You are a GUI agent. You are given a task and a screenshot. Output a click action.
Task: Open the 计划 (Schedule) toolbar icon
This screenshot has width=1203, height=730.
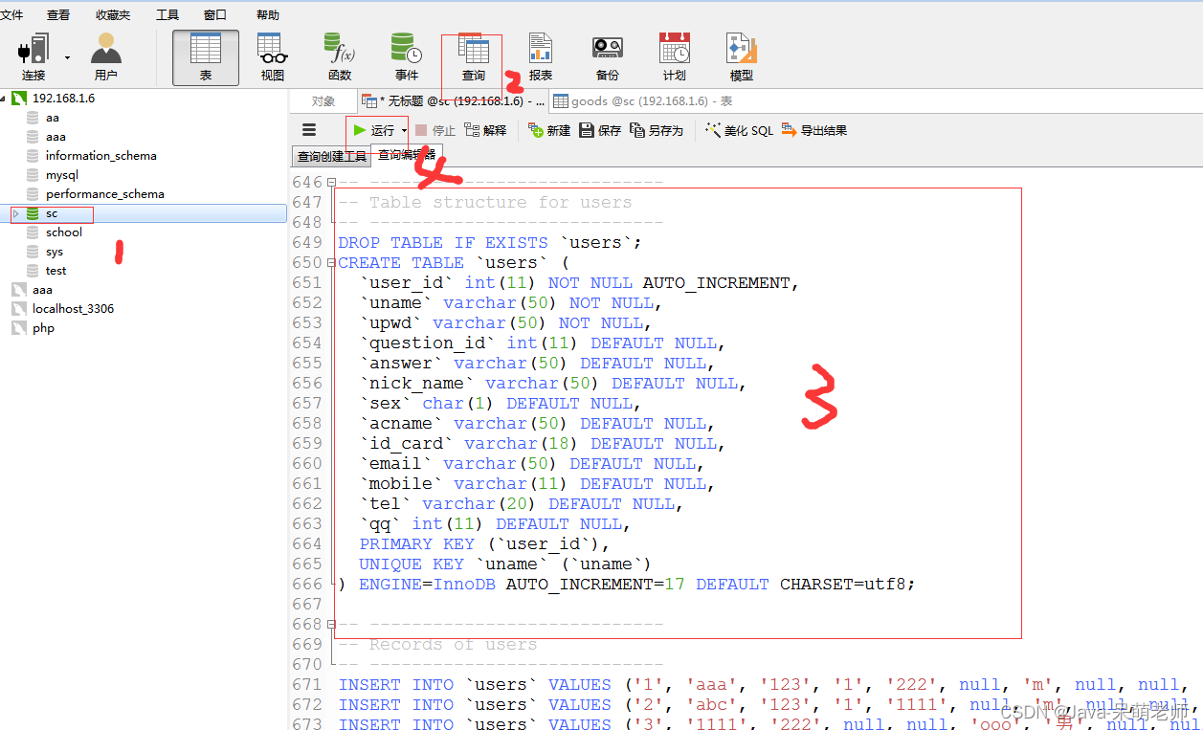(675, 57)
